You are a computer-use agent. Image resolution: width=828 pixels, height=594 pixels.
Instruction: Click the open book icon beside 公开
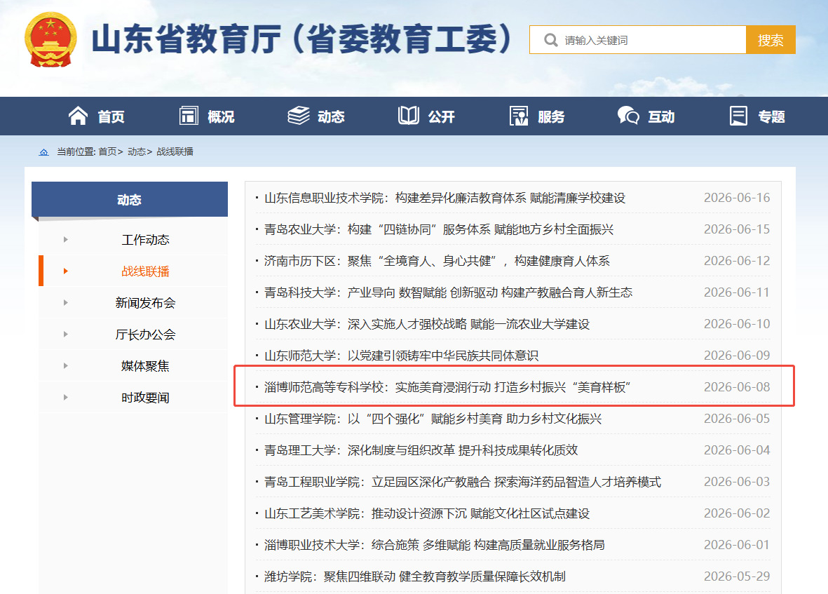pos(409,116)
